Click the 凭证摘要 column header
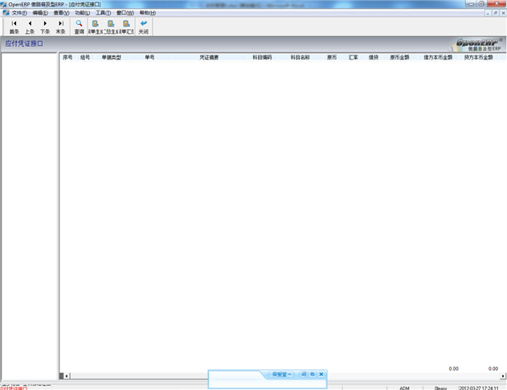Screen dimensions: 507x390 tap(209, 58)
